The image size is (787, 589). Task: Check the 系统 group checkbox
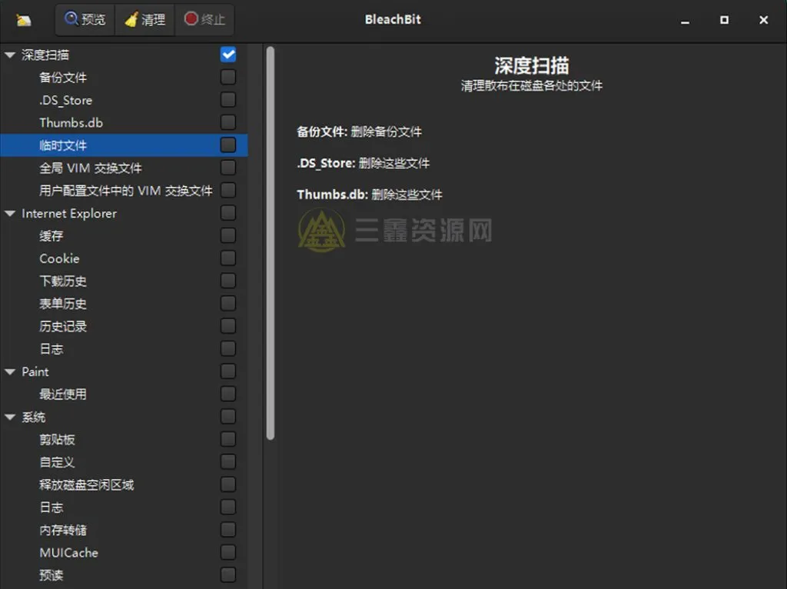(x=227, y=416)
